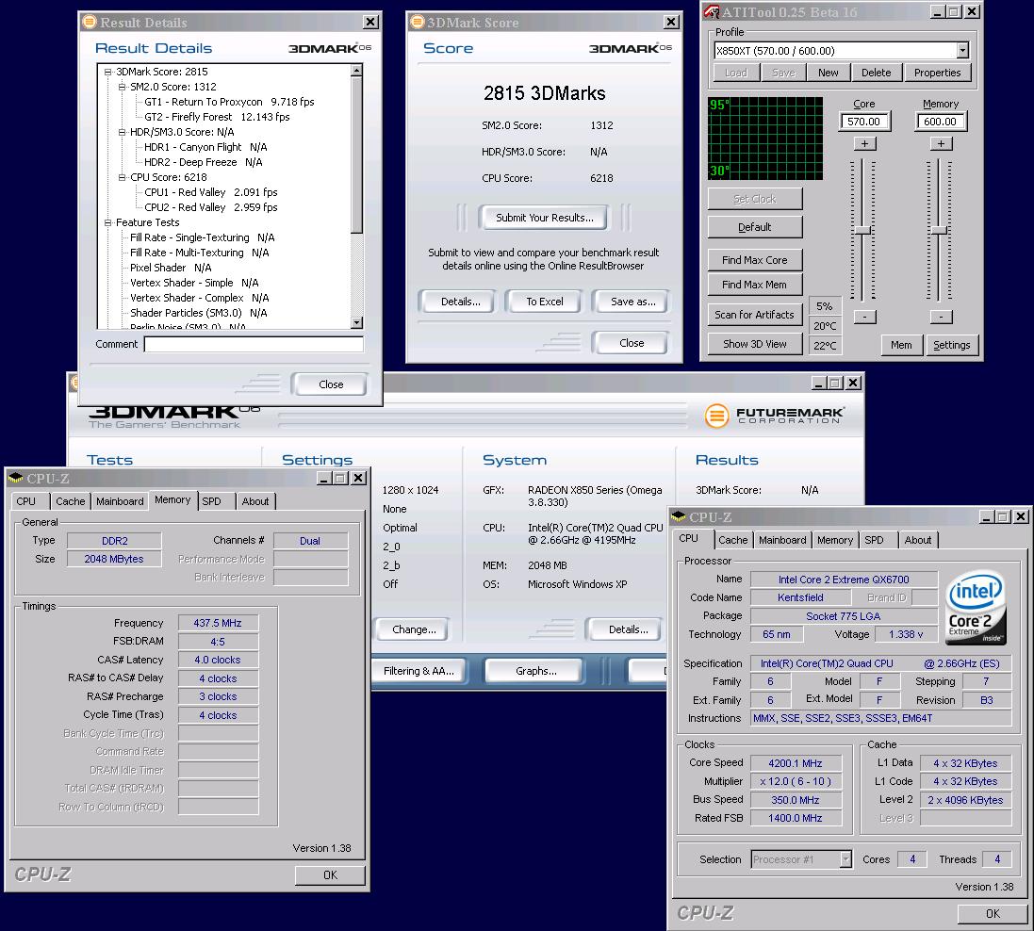Open the About tab in memory CPU-Z window
This screenshot has height=931, width=1034.
click(x=255, y=501)
